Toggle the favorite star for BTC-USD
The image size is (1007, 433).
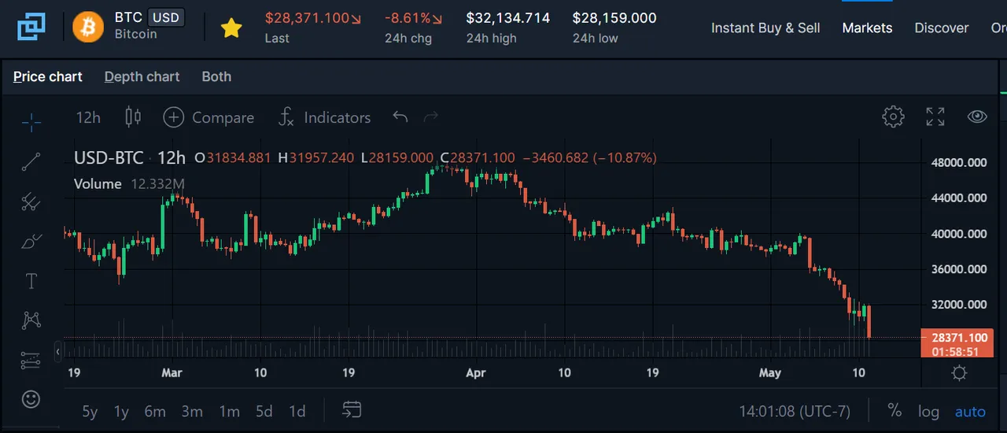click(231, 28)
